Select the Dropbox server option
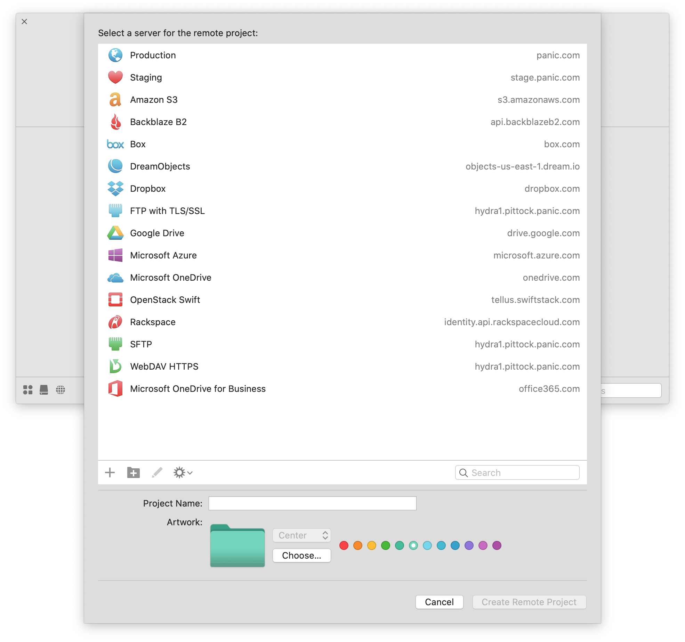This screenshot has height=642, width=685. (342, 188)
